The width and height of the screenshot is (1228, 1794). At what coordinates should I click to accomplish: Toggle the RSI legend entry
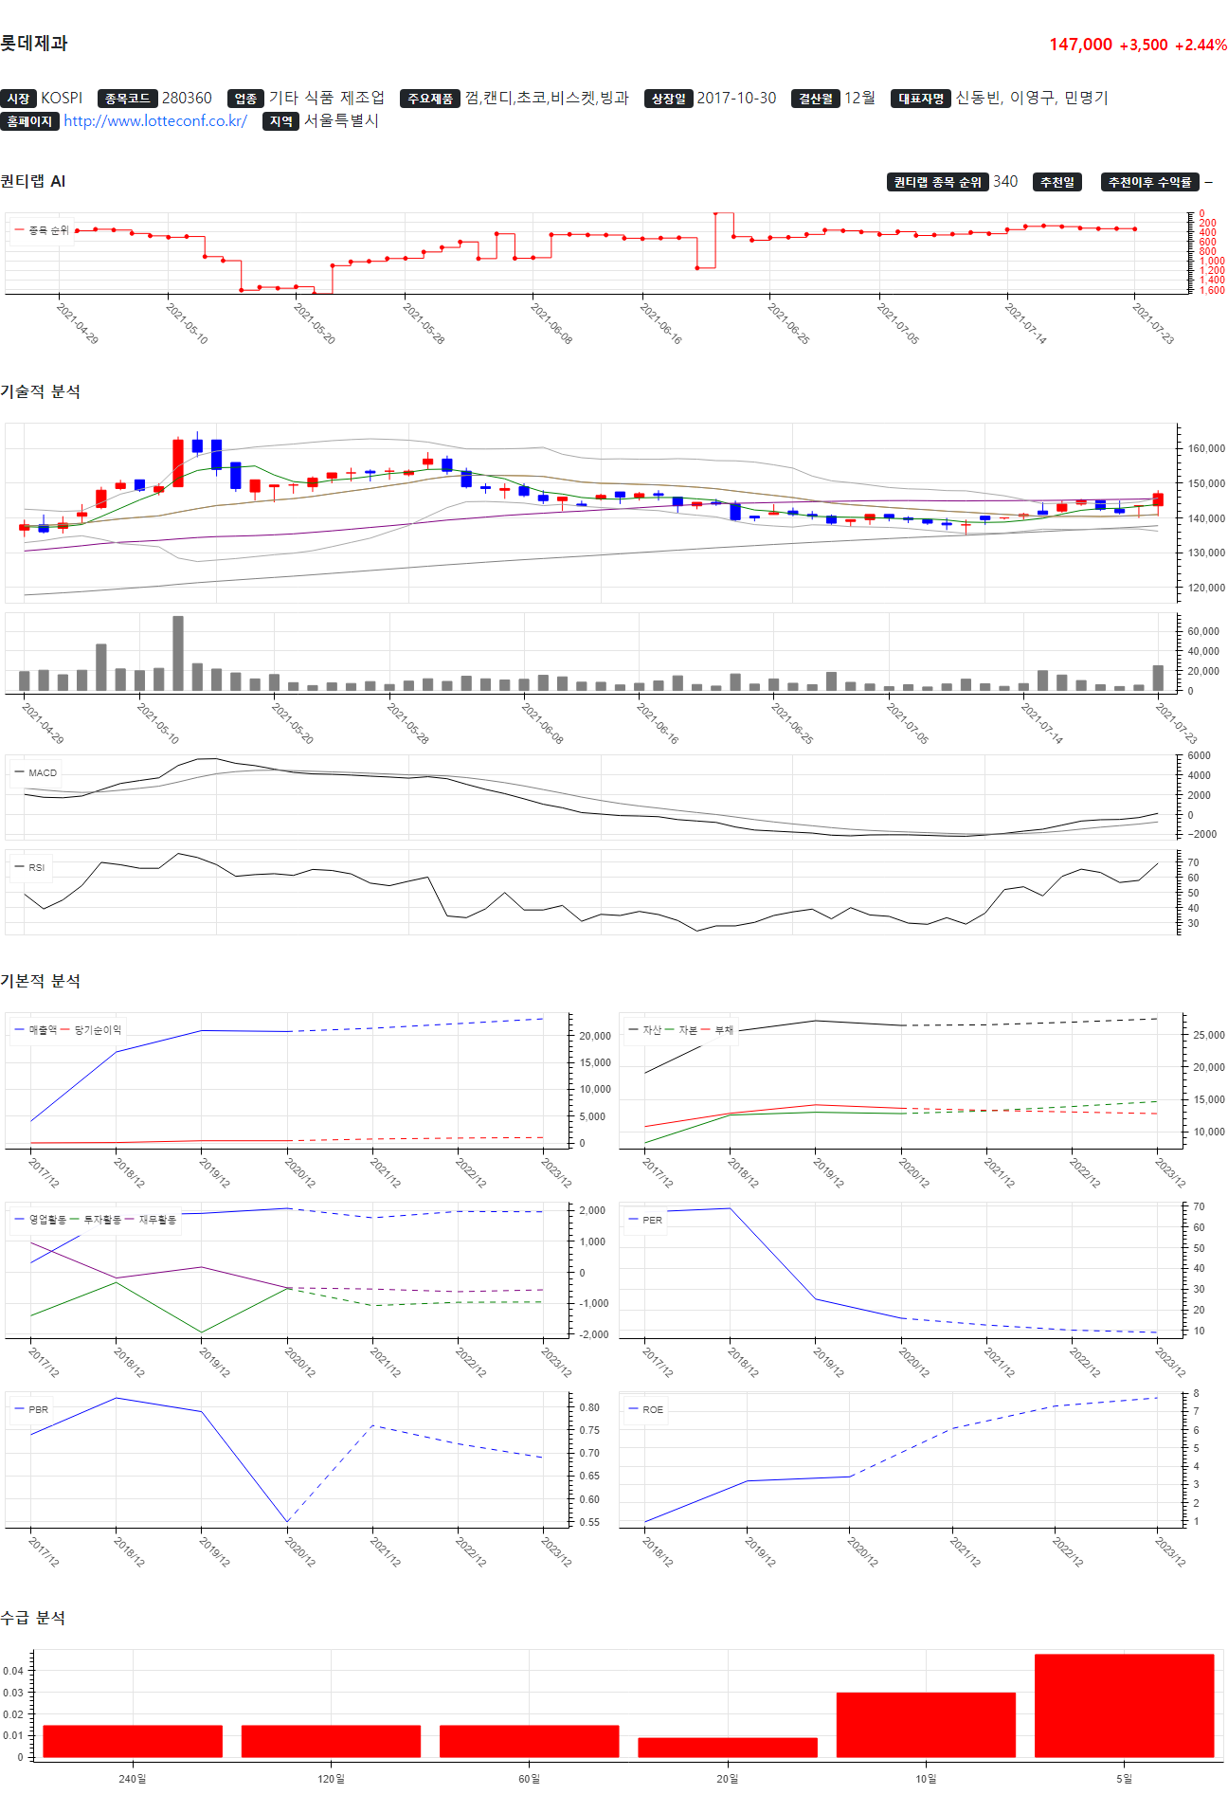click(30, 868)
